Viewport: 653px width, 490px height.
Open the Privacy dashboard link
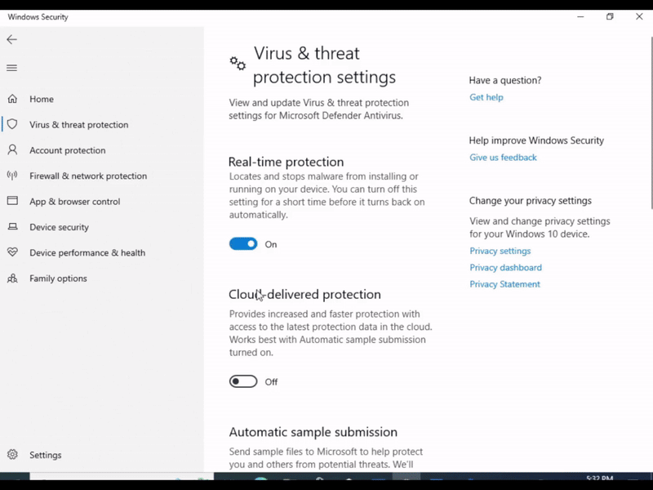coord(505,268)
